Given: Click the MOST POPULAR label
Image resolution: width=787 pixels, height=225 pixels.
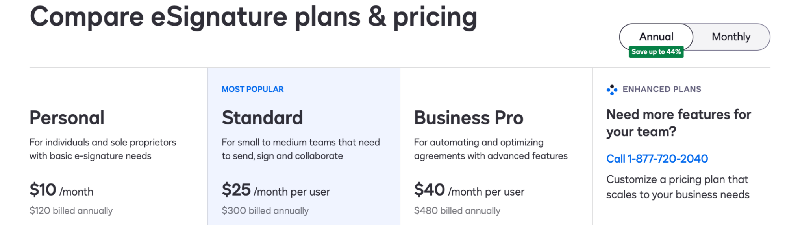Looking at the screenshot, I should tap(252, 89).
